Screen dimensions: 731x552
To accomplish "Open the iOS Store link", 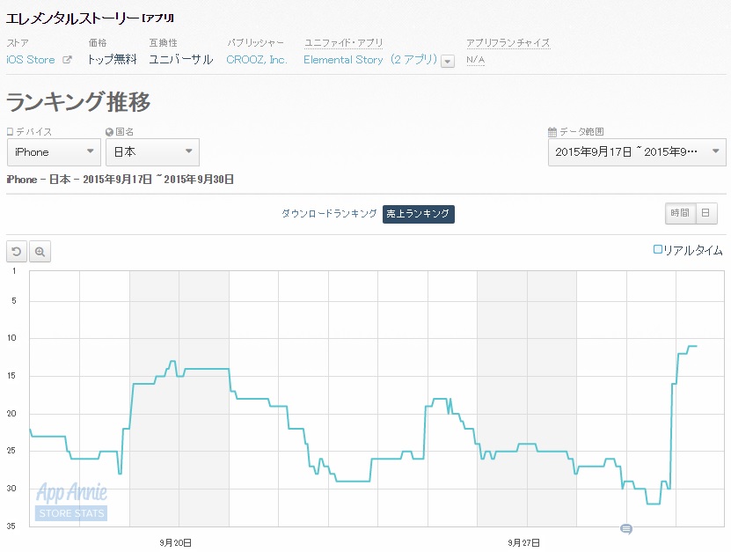I will point(31,60).
